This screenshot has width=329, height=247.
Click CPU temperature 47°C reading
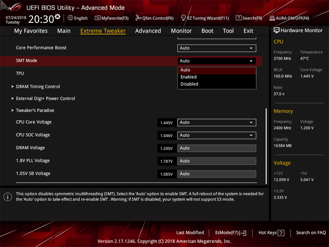click(x=304, y=59)
